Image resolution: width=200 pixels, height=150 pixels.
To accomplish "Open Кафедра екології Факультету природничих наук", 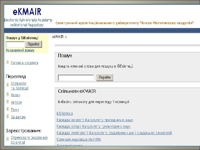I will [95, 120].
